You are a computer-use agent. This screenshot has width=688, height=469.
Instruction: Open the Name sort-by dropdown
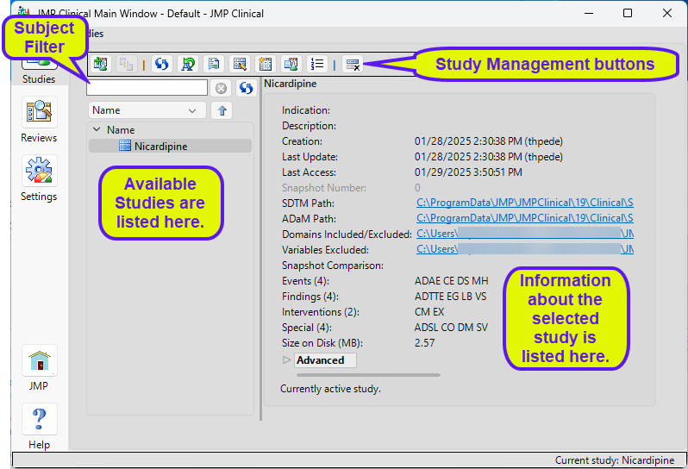click(147, 110)
